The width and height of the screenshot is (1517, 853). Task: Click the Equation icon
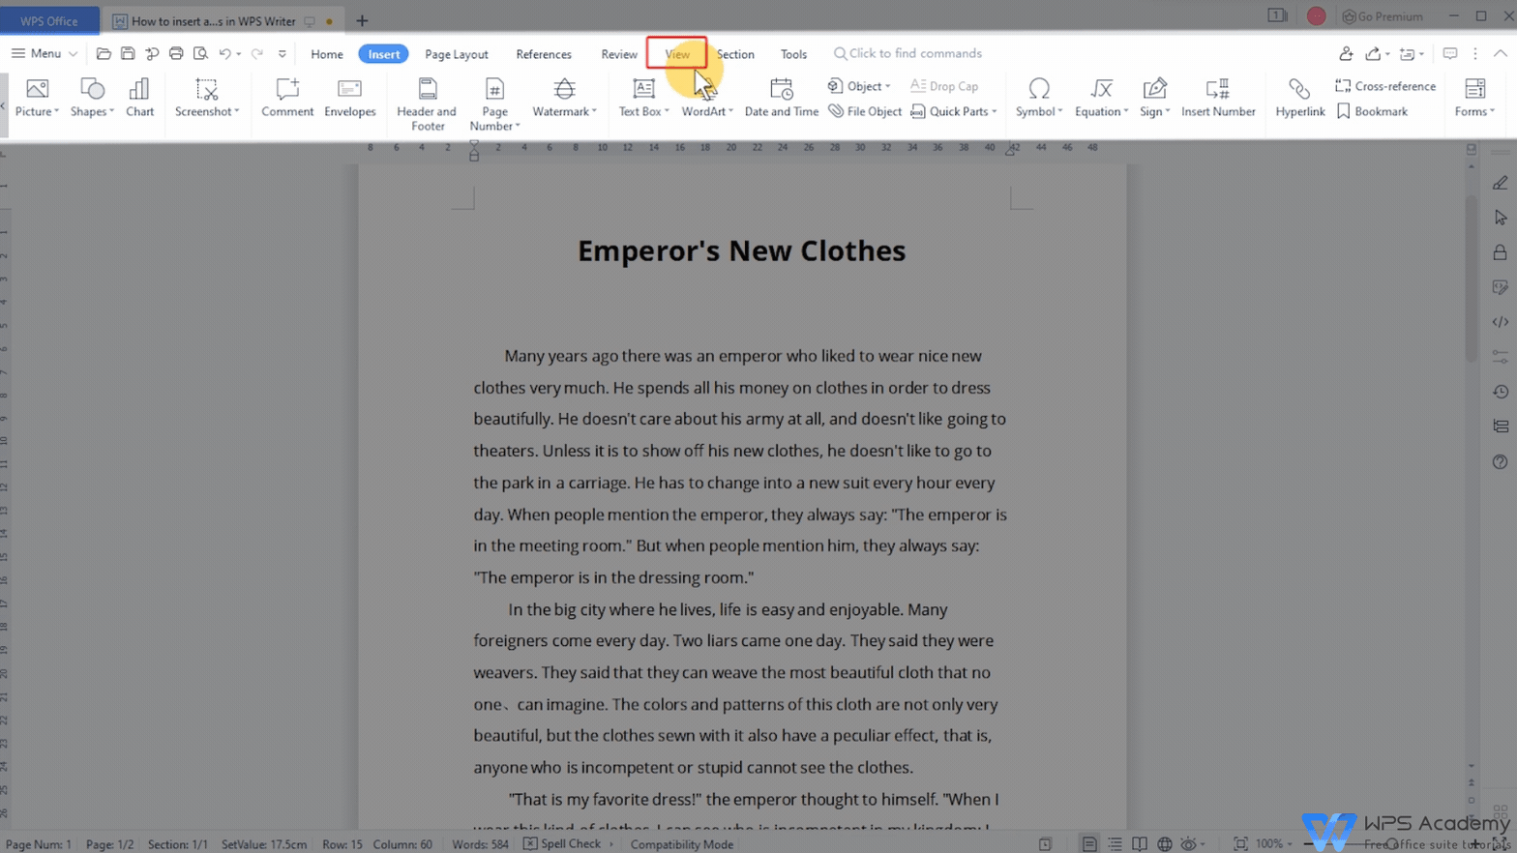coord(1101,89)
